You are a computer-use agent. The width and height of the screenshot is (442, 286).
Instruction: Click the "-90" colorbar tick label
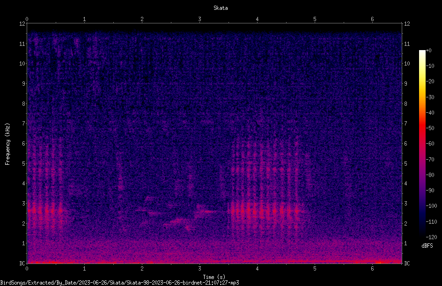430,191
